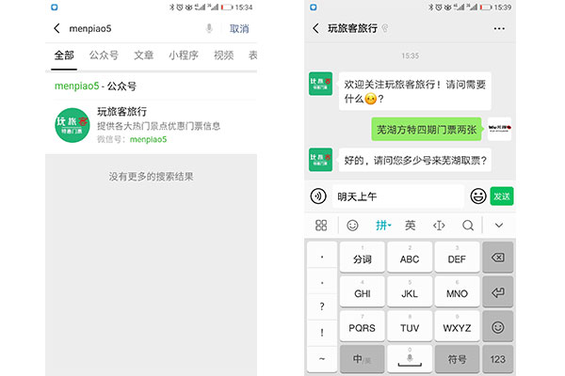Image resolution: width=565 pixels, height=376 pixels.
Task: Switch to the 123 numeric keypad
Action: coord(497,358)
